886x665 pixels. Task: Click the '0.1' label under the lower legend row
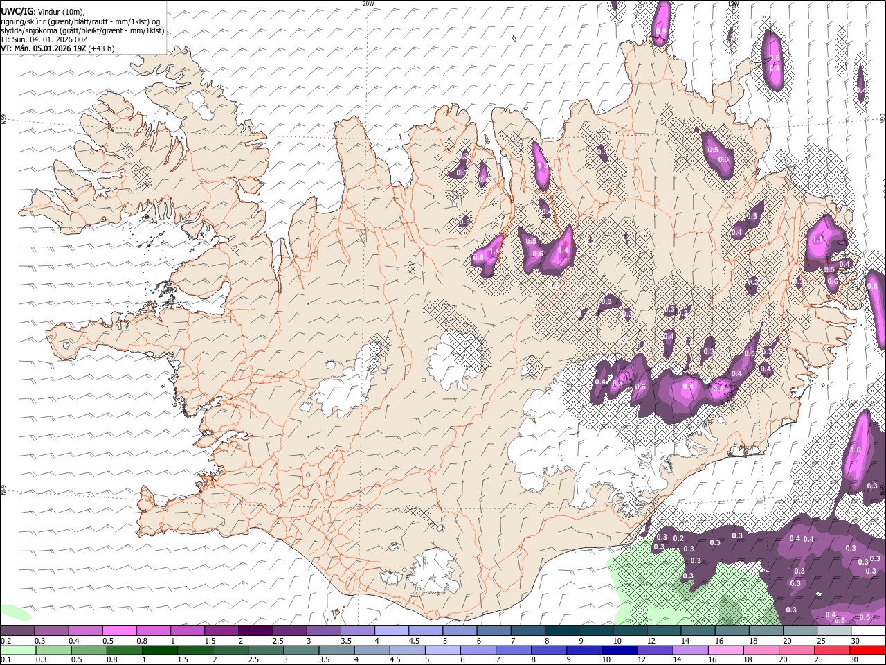coord(6,659)
